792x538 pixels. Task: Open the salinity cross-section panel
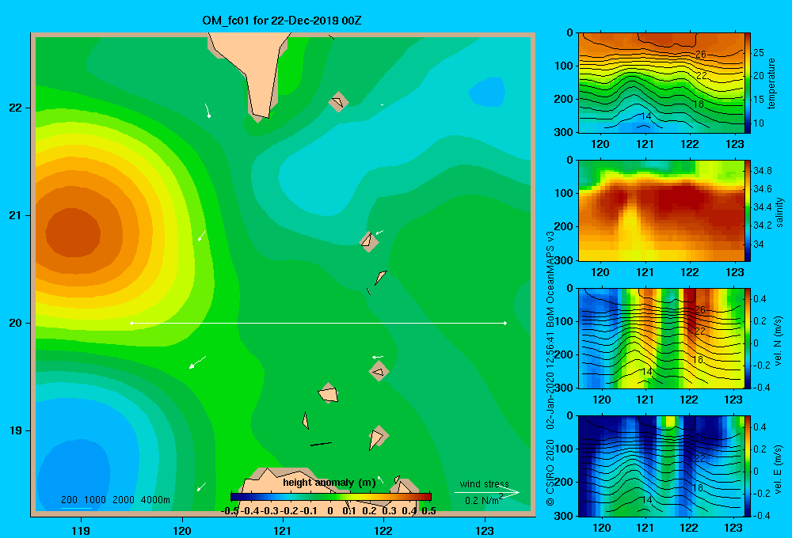[x=661, y=211]
